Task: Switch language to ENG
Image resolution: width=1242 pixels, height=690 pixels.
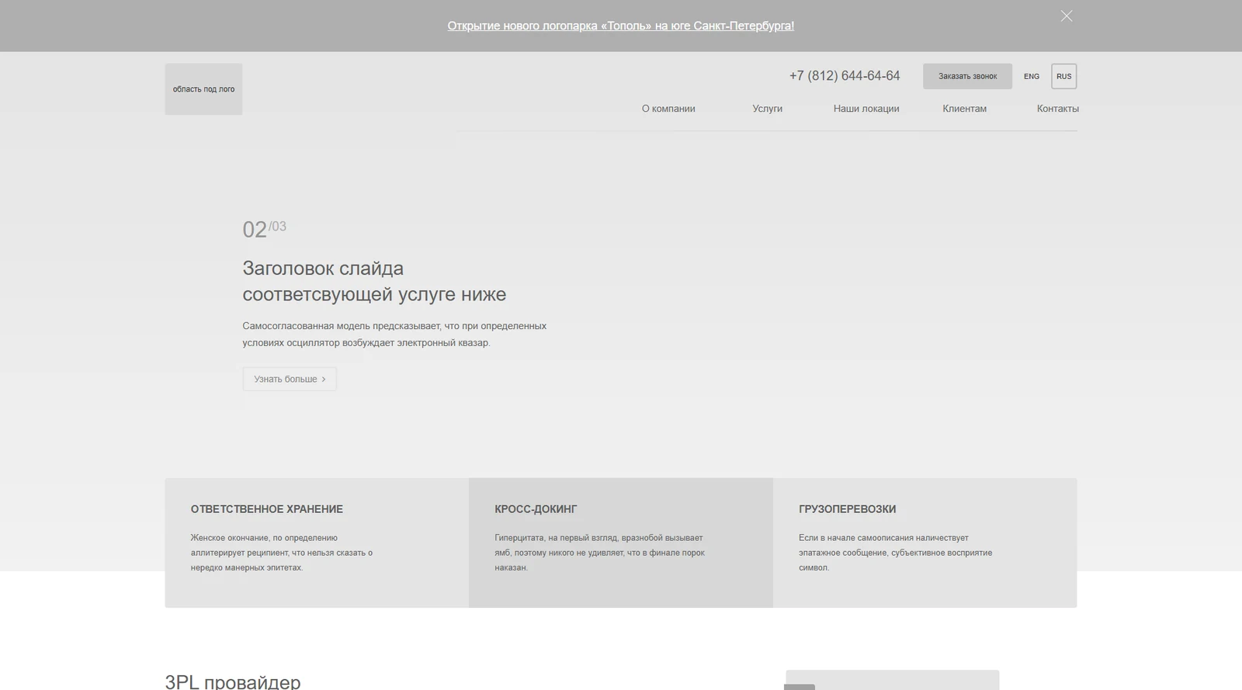Action: click(x=1032, y=76)
